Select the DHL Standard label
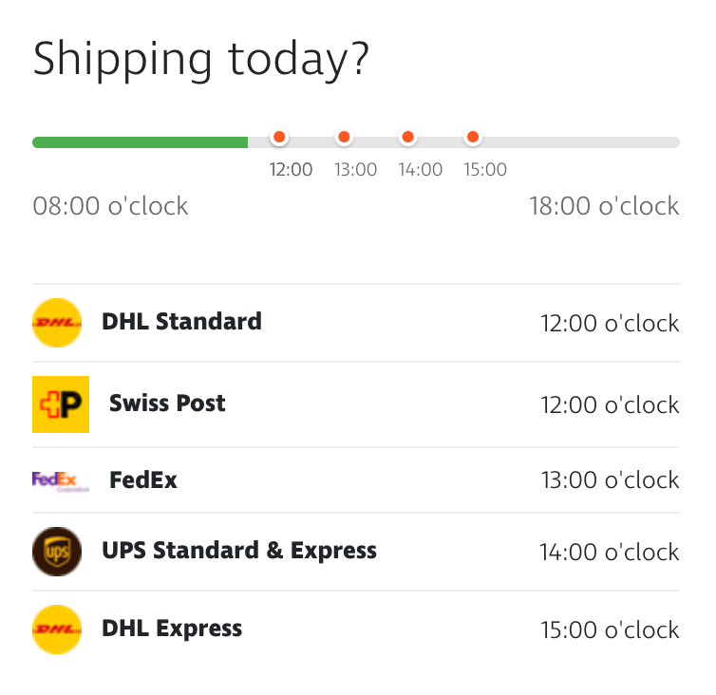The height and width of the screenshot is (695, 716). click(181, 322)
